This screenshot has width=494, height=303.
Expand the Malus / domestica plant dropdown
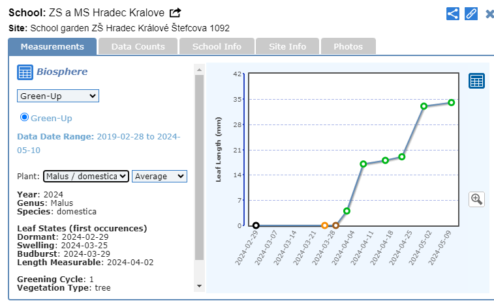85,176
